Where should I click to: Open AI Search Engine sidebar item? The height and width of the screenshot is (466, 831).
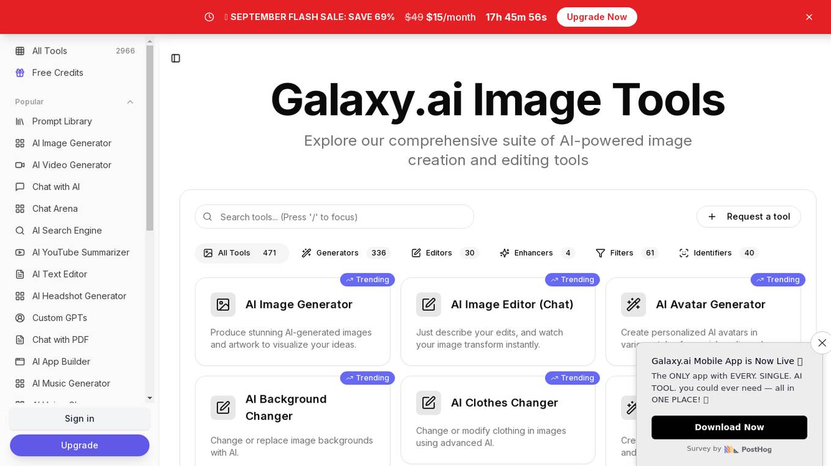point(75,231)
